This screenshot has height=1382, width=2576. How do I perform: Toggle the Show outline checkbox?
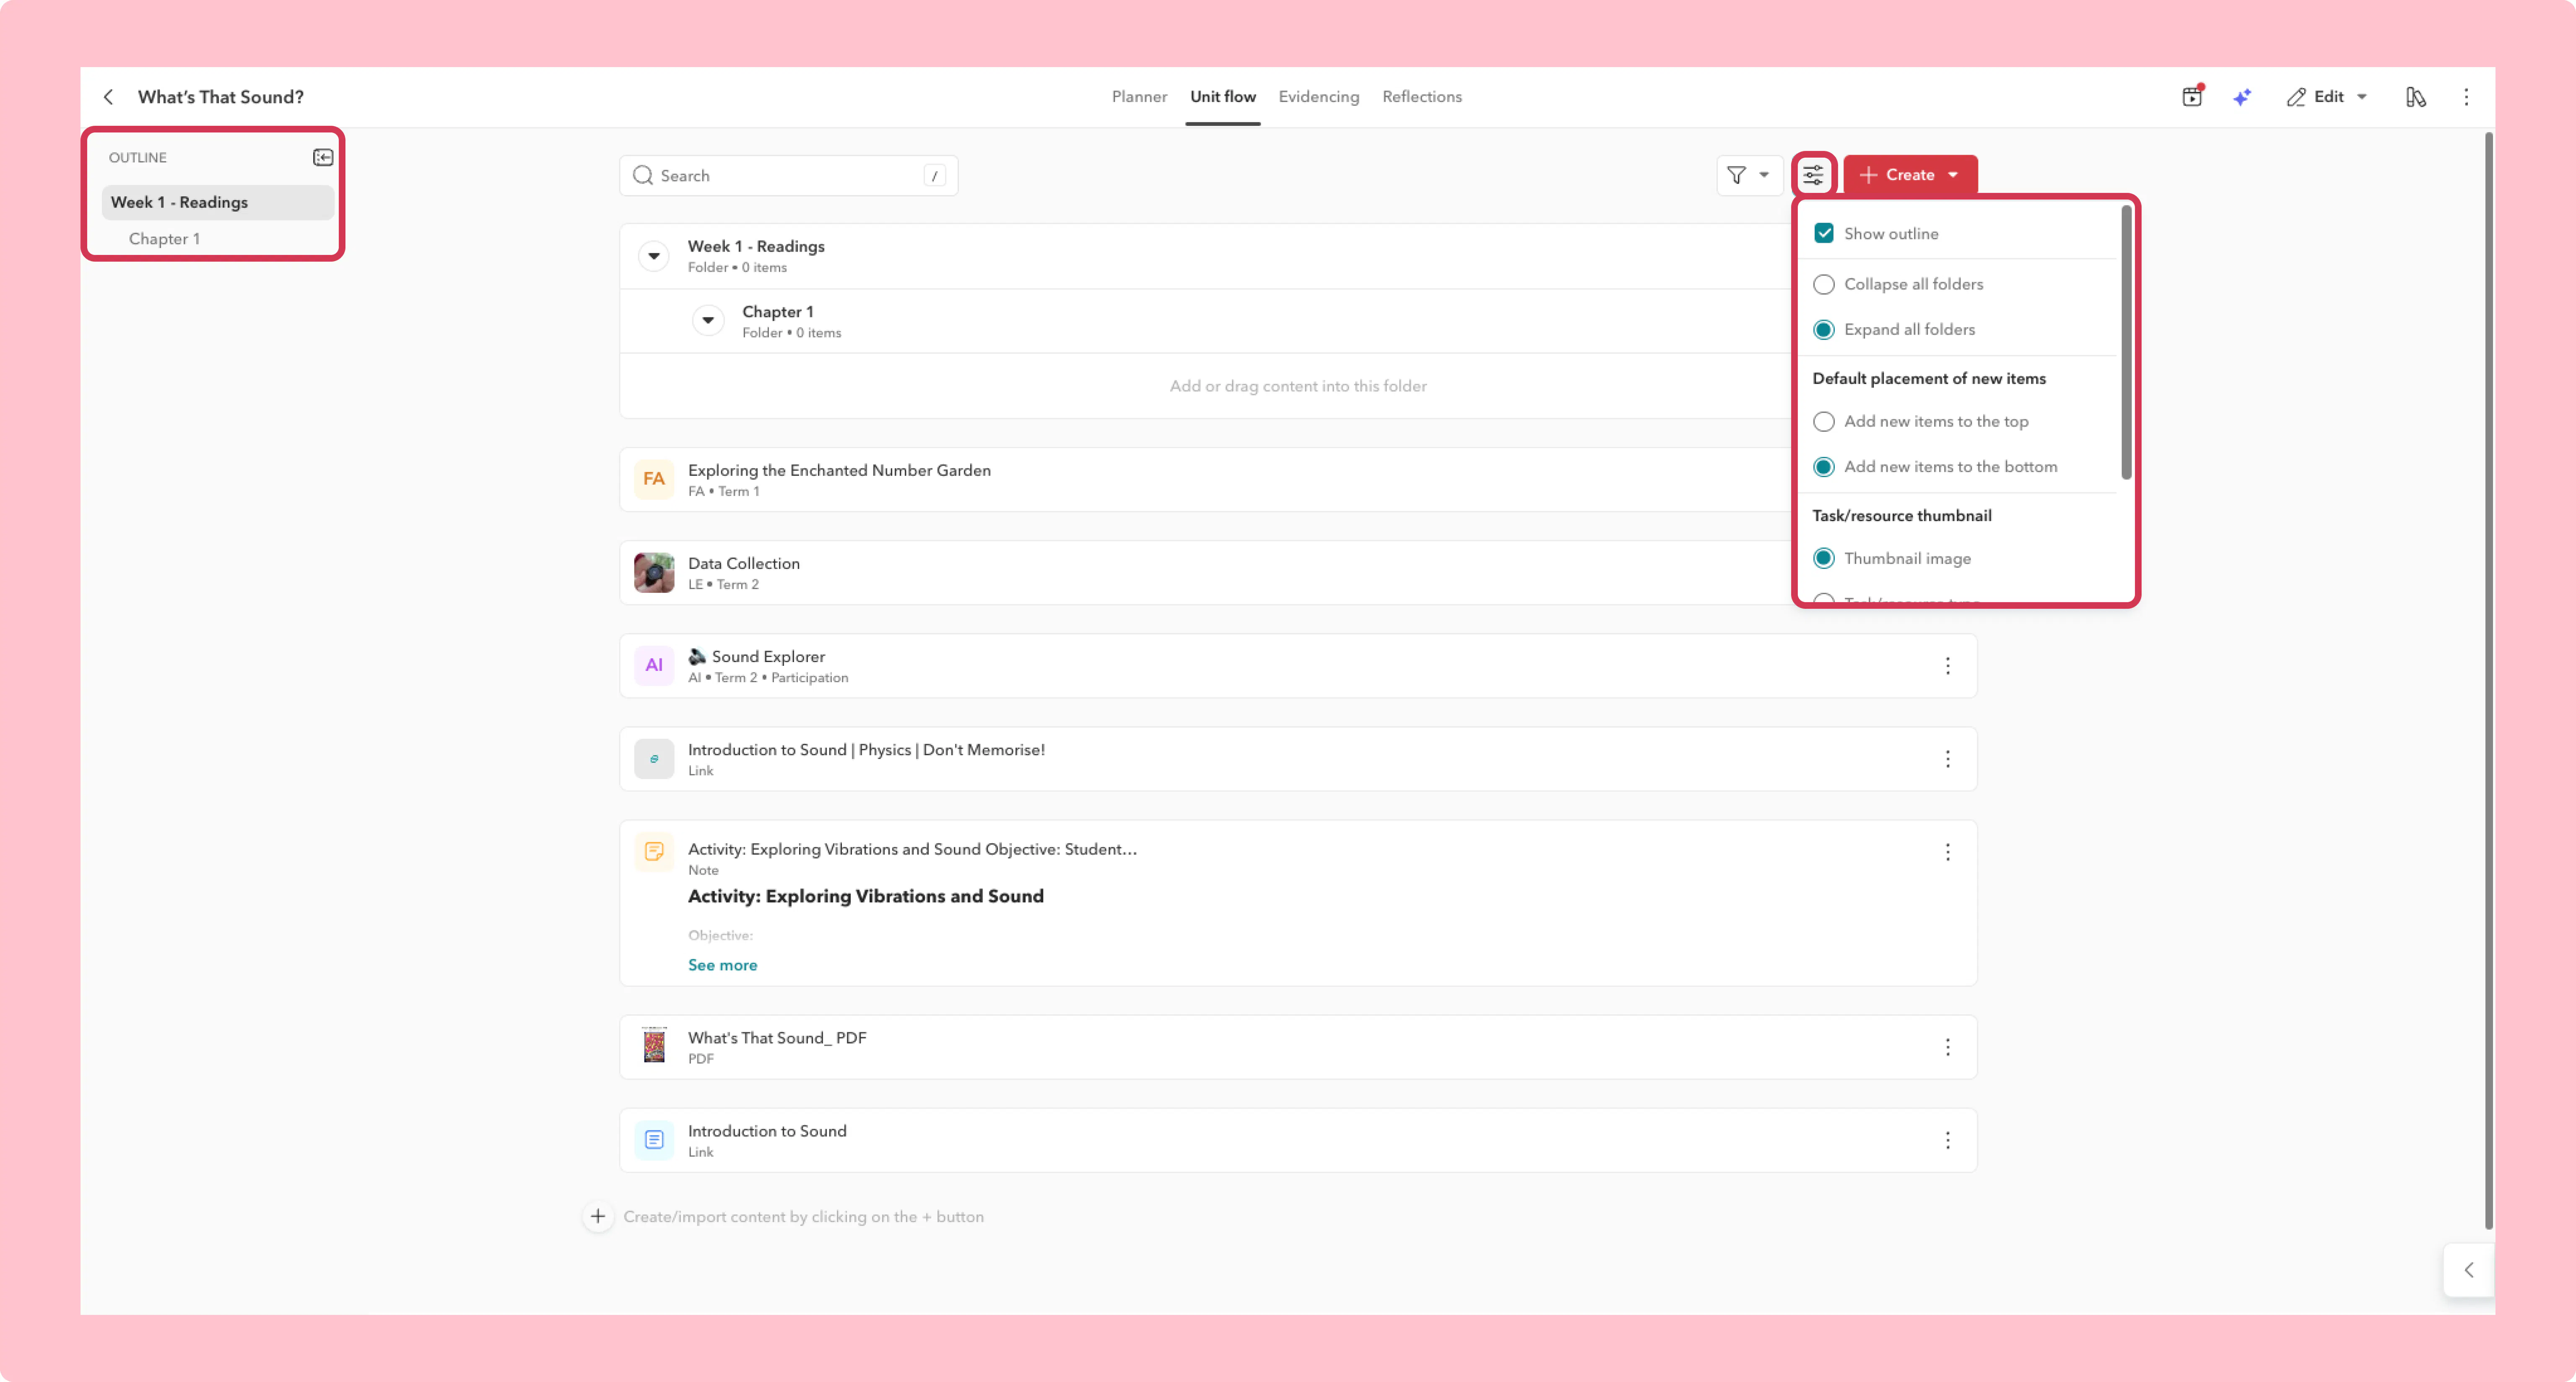pyautogui.click(x=1823, y=233)
